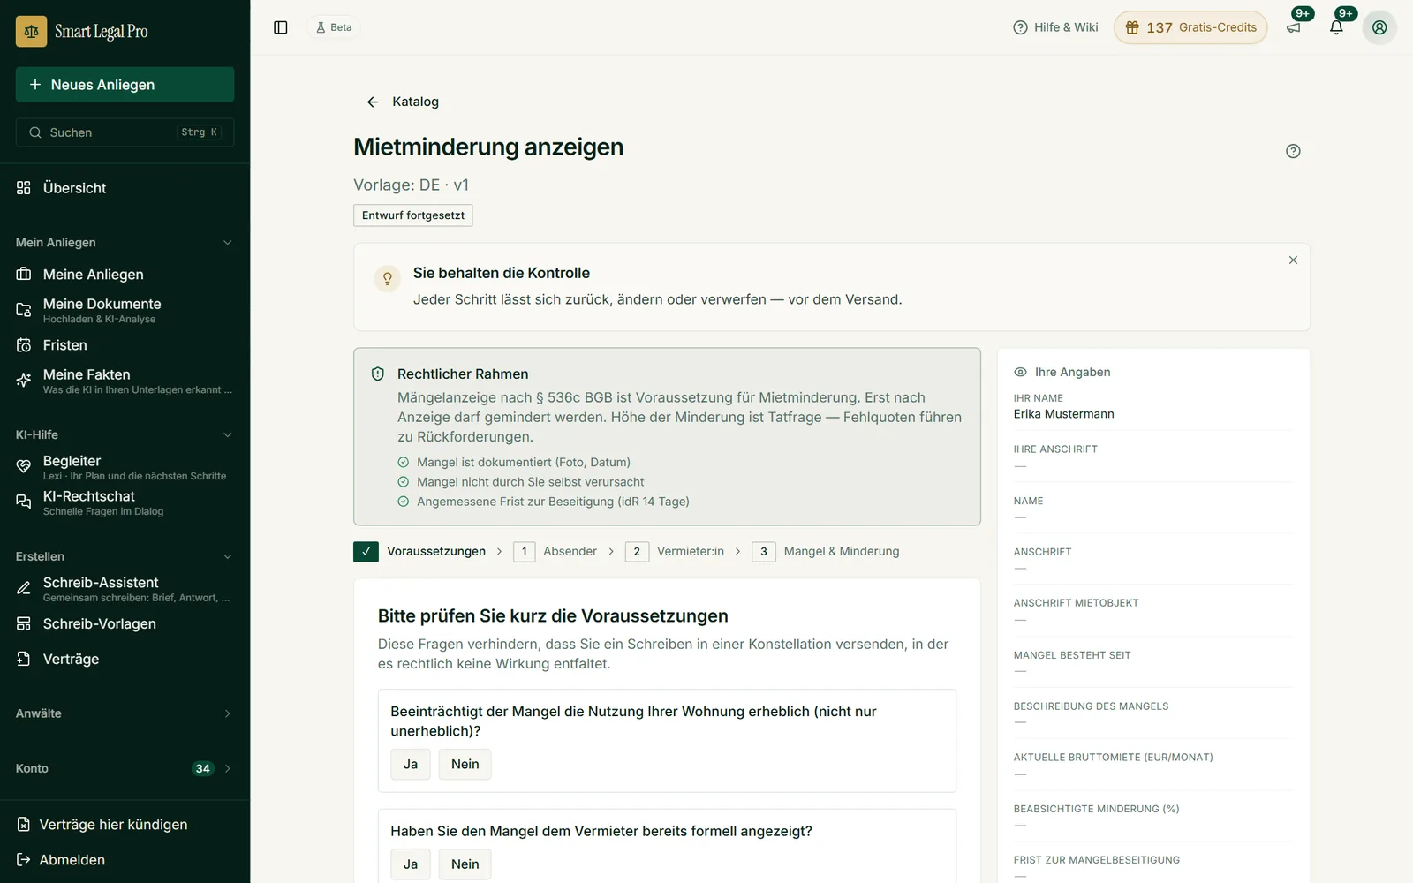Collapse the Erstellen section chevron
Viewport: 1413px width, 883px height.
(227, 557)
